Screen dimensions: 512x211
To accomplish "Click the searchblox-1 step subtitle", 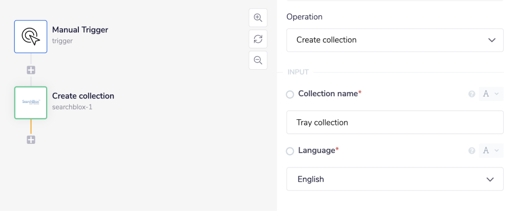I will [71, 107].
